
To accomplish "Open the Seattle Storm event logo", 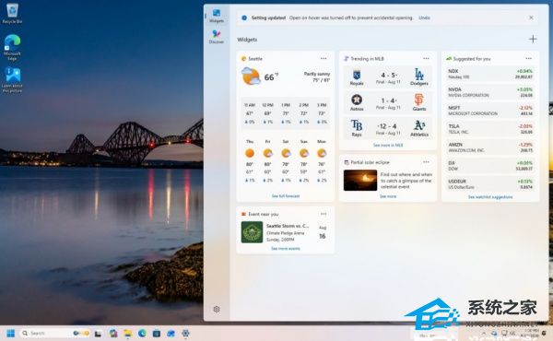I will coord(252,232).
